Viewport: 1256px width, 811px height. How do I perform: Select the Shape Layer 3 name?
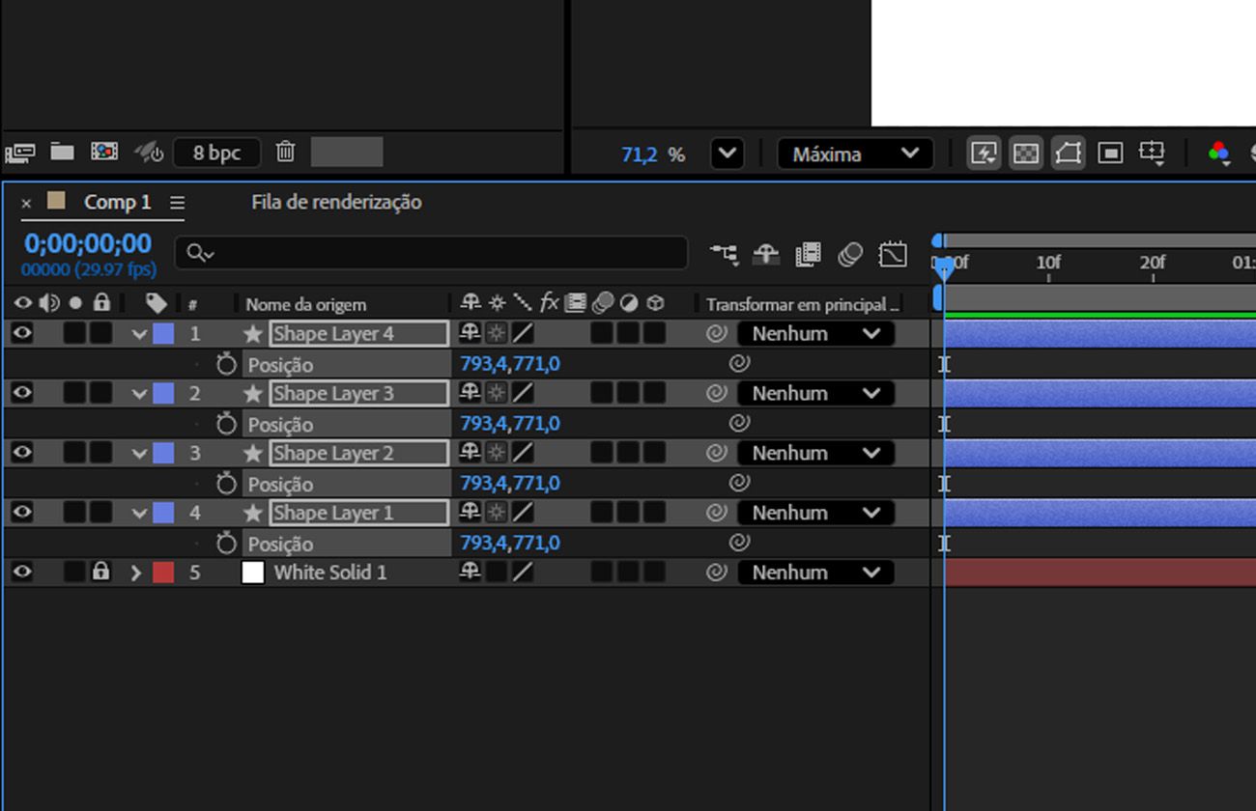(x=358, y=394)
